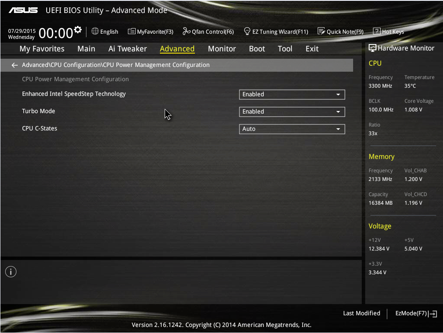Click the memory capacity 16384 MB
The image size is (443, 333).
click(381, 203)
